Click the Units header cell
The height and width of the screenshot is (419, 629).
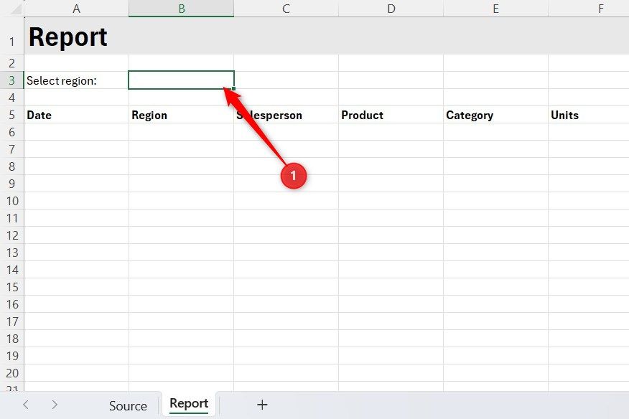click(x=589, y=115)
